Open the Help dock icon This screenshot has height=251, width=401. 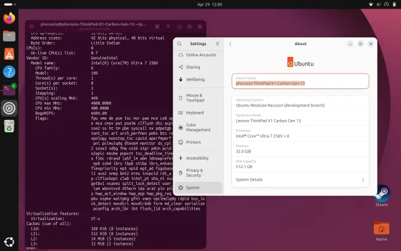[9, 72]
